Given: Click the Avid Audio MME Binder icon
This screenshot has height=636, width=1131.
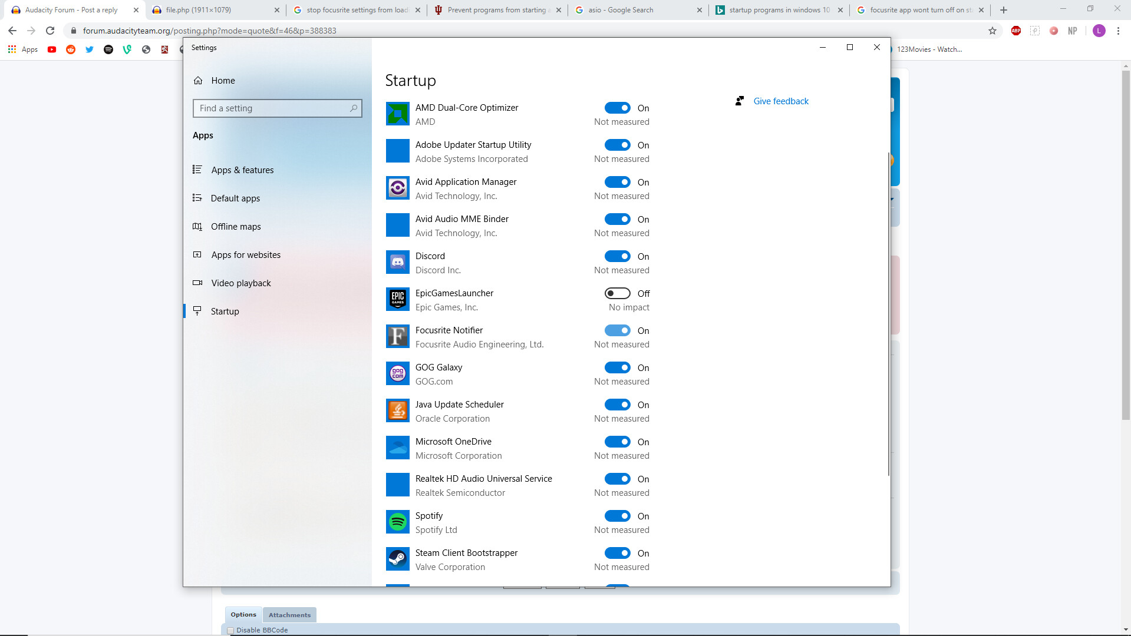Looking at the screenshot, I should coord(397,225).
